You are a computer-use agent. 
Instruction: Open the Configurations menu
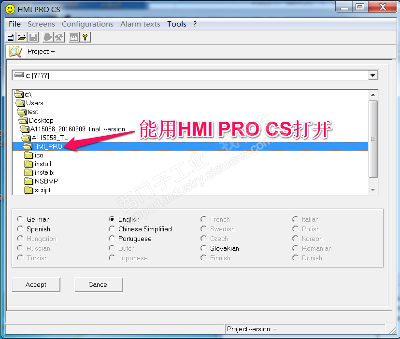[x=87, y=24]
